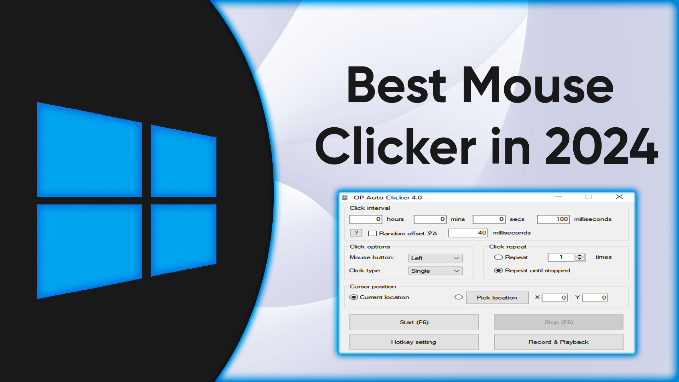The height and width of the screenshot is (382, 679).
Task: Click the Pick location button
Action: coord(496,297)
